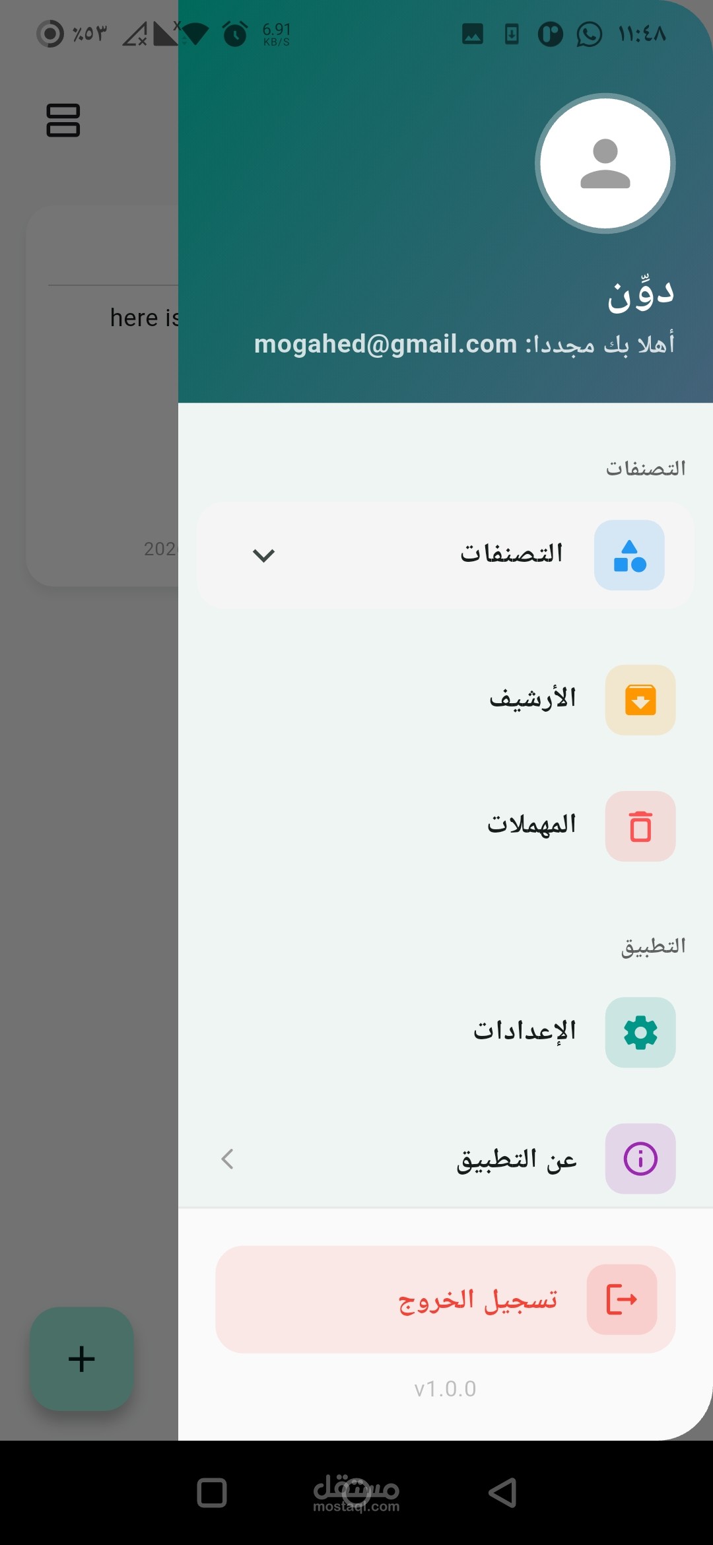
Task: Select المهملات menu item
Action: pos(446,827)
